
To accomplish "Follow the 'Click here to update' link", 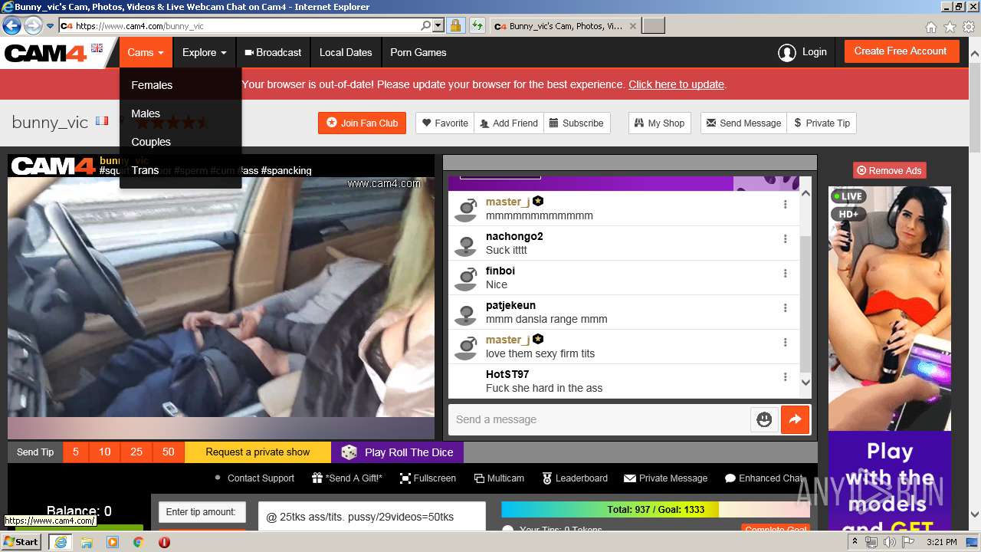I will coord(676,84).
